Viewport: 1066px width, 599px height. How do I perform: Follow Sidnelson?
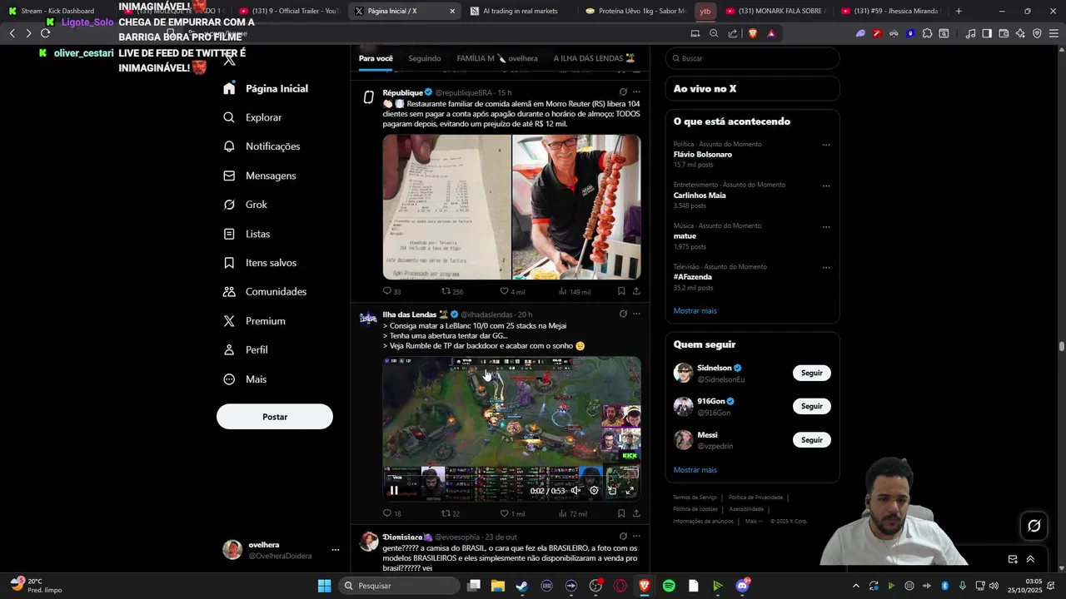(812, 373)
